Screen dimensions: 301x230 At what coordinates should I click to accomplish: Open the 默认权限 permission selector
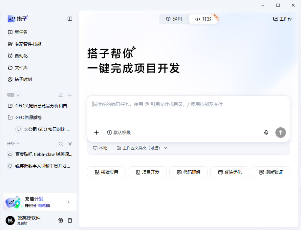(x=119, y=133)
